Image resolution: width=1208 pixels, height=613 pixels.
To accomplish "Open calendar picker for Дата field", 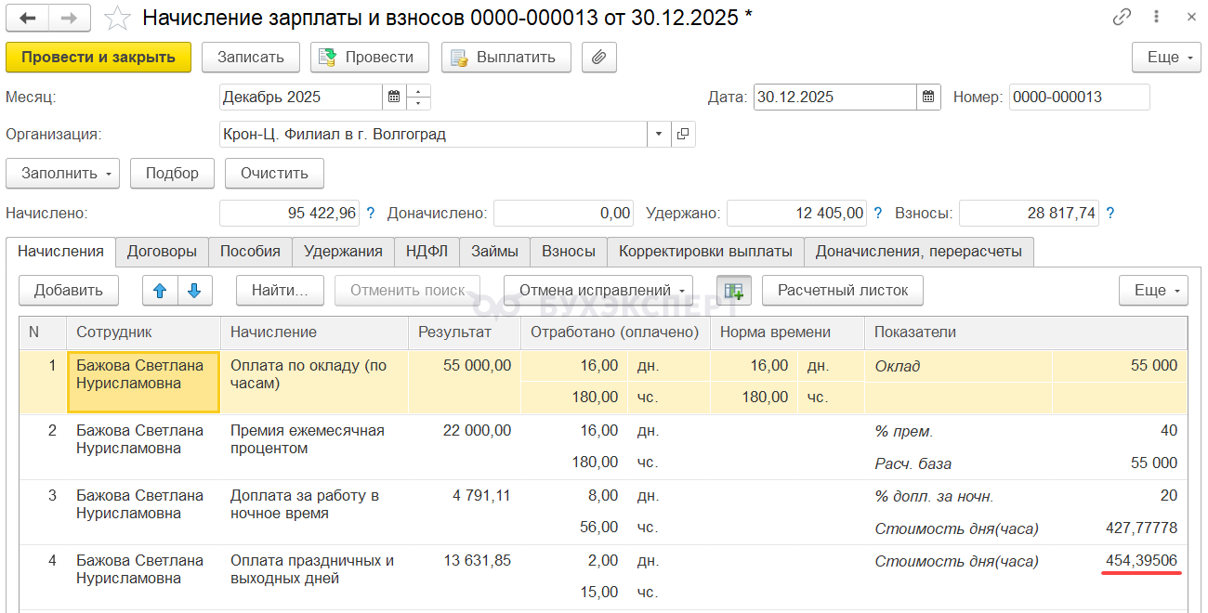I will coord(928,98).
